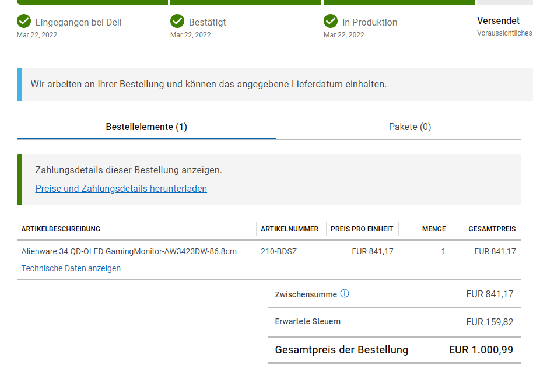Switch to the Bestellelemente (1) tab
Screen dimensions: 533x372
[146, 127]
